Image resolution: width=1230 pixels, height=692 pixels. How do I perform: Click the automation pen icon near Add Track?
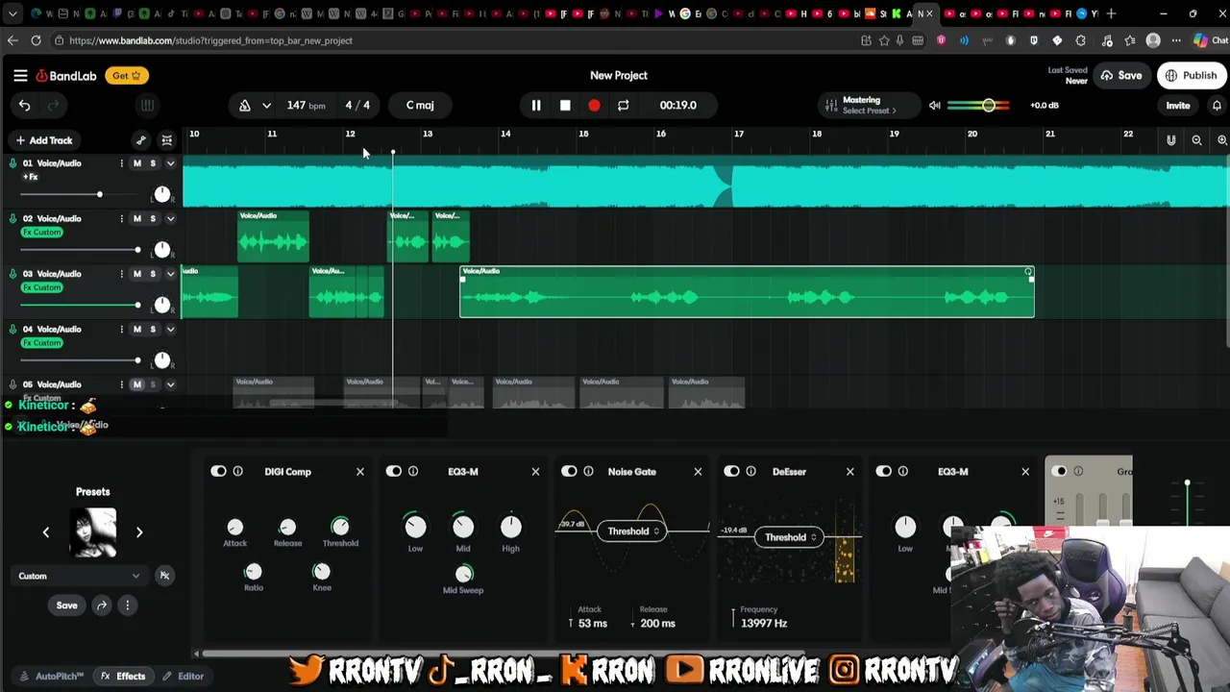[x=141, y=140]
